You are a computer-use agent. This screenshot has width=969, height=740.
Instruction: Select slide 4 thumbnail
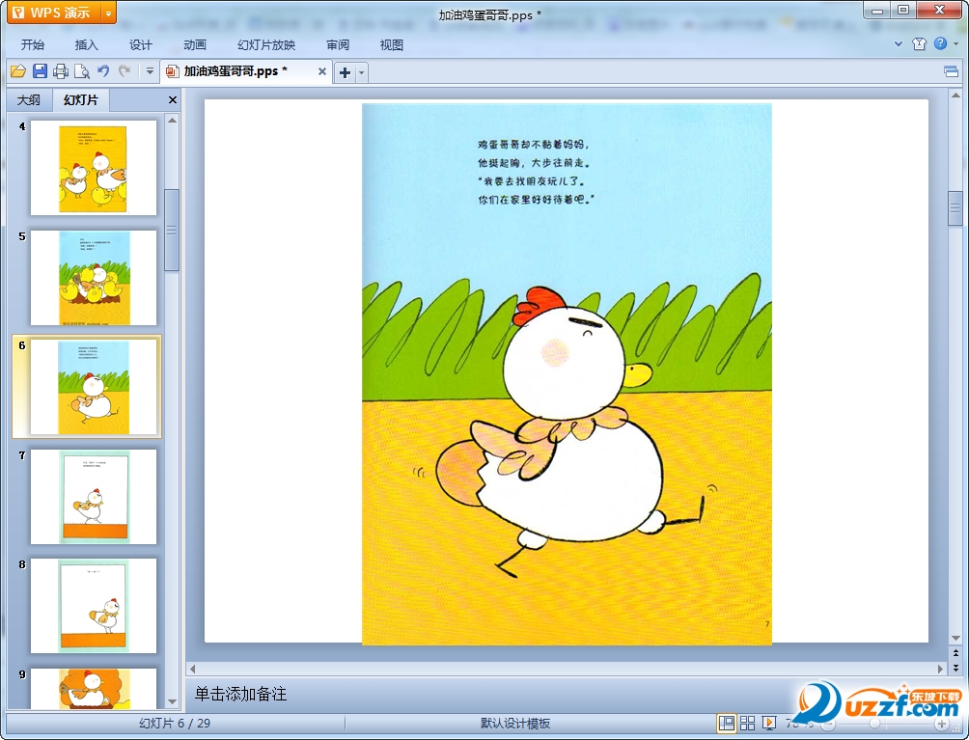pyautogui.click(x=94, y=168)
